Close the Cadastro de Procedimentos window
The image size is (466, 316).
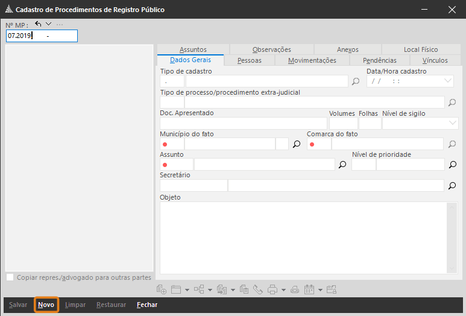(x=452, y=10)
